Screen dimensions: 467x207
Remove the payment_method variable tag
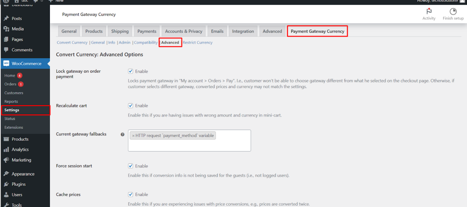pyautogui.click(x=133, y=135)
